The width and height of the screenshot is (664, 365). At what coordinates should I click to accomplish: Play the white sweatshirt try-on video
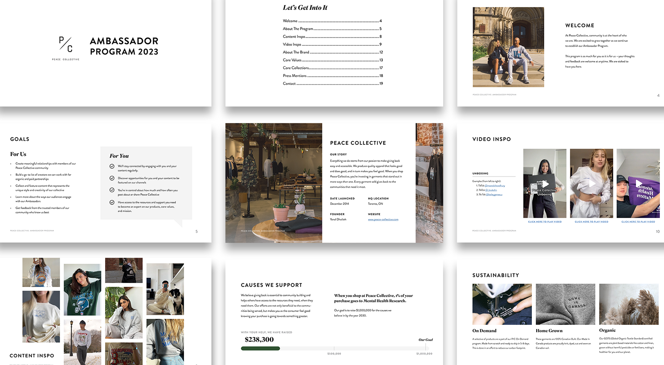tap(591, 184)
